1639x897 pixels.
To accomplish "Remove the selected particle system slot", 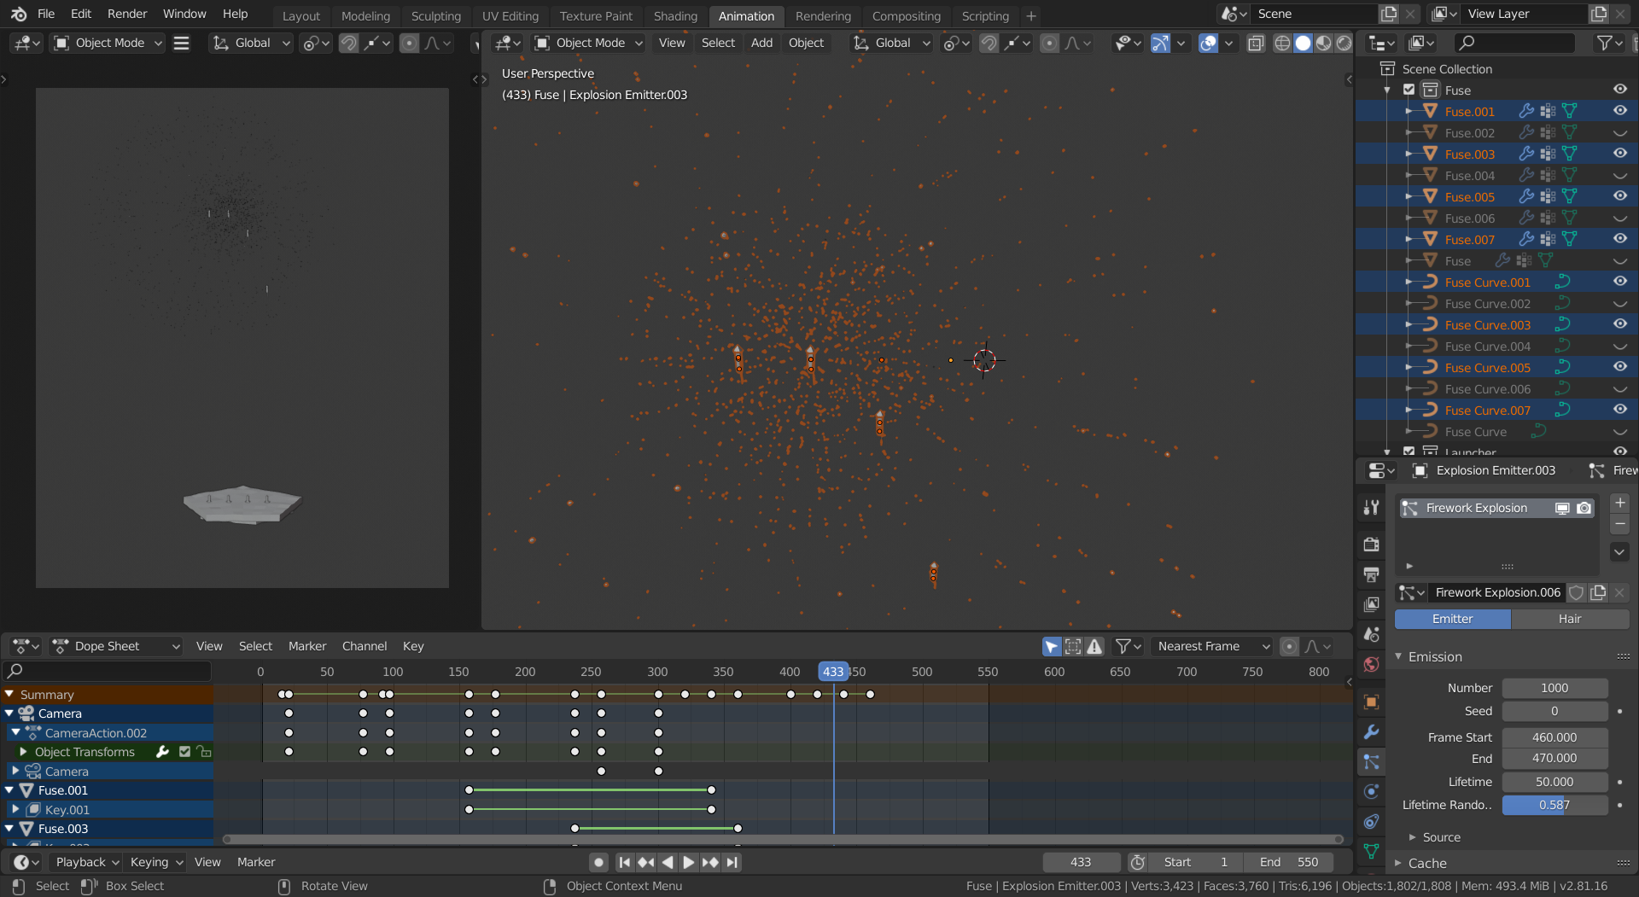I will (1620, 523).
